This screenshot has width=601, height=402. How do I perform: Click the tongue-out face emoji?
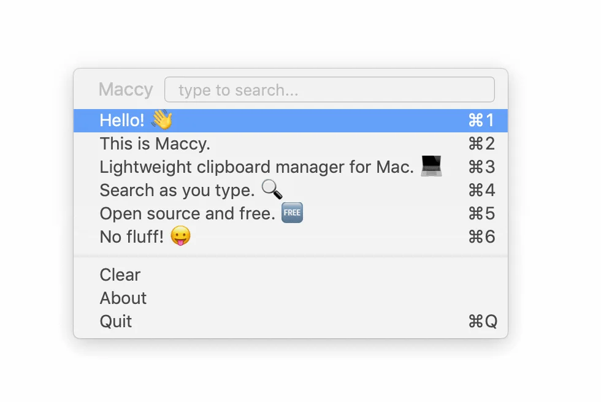(180, 236)
